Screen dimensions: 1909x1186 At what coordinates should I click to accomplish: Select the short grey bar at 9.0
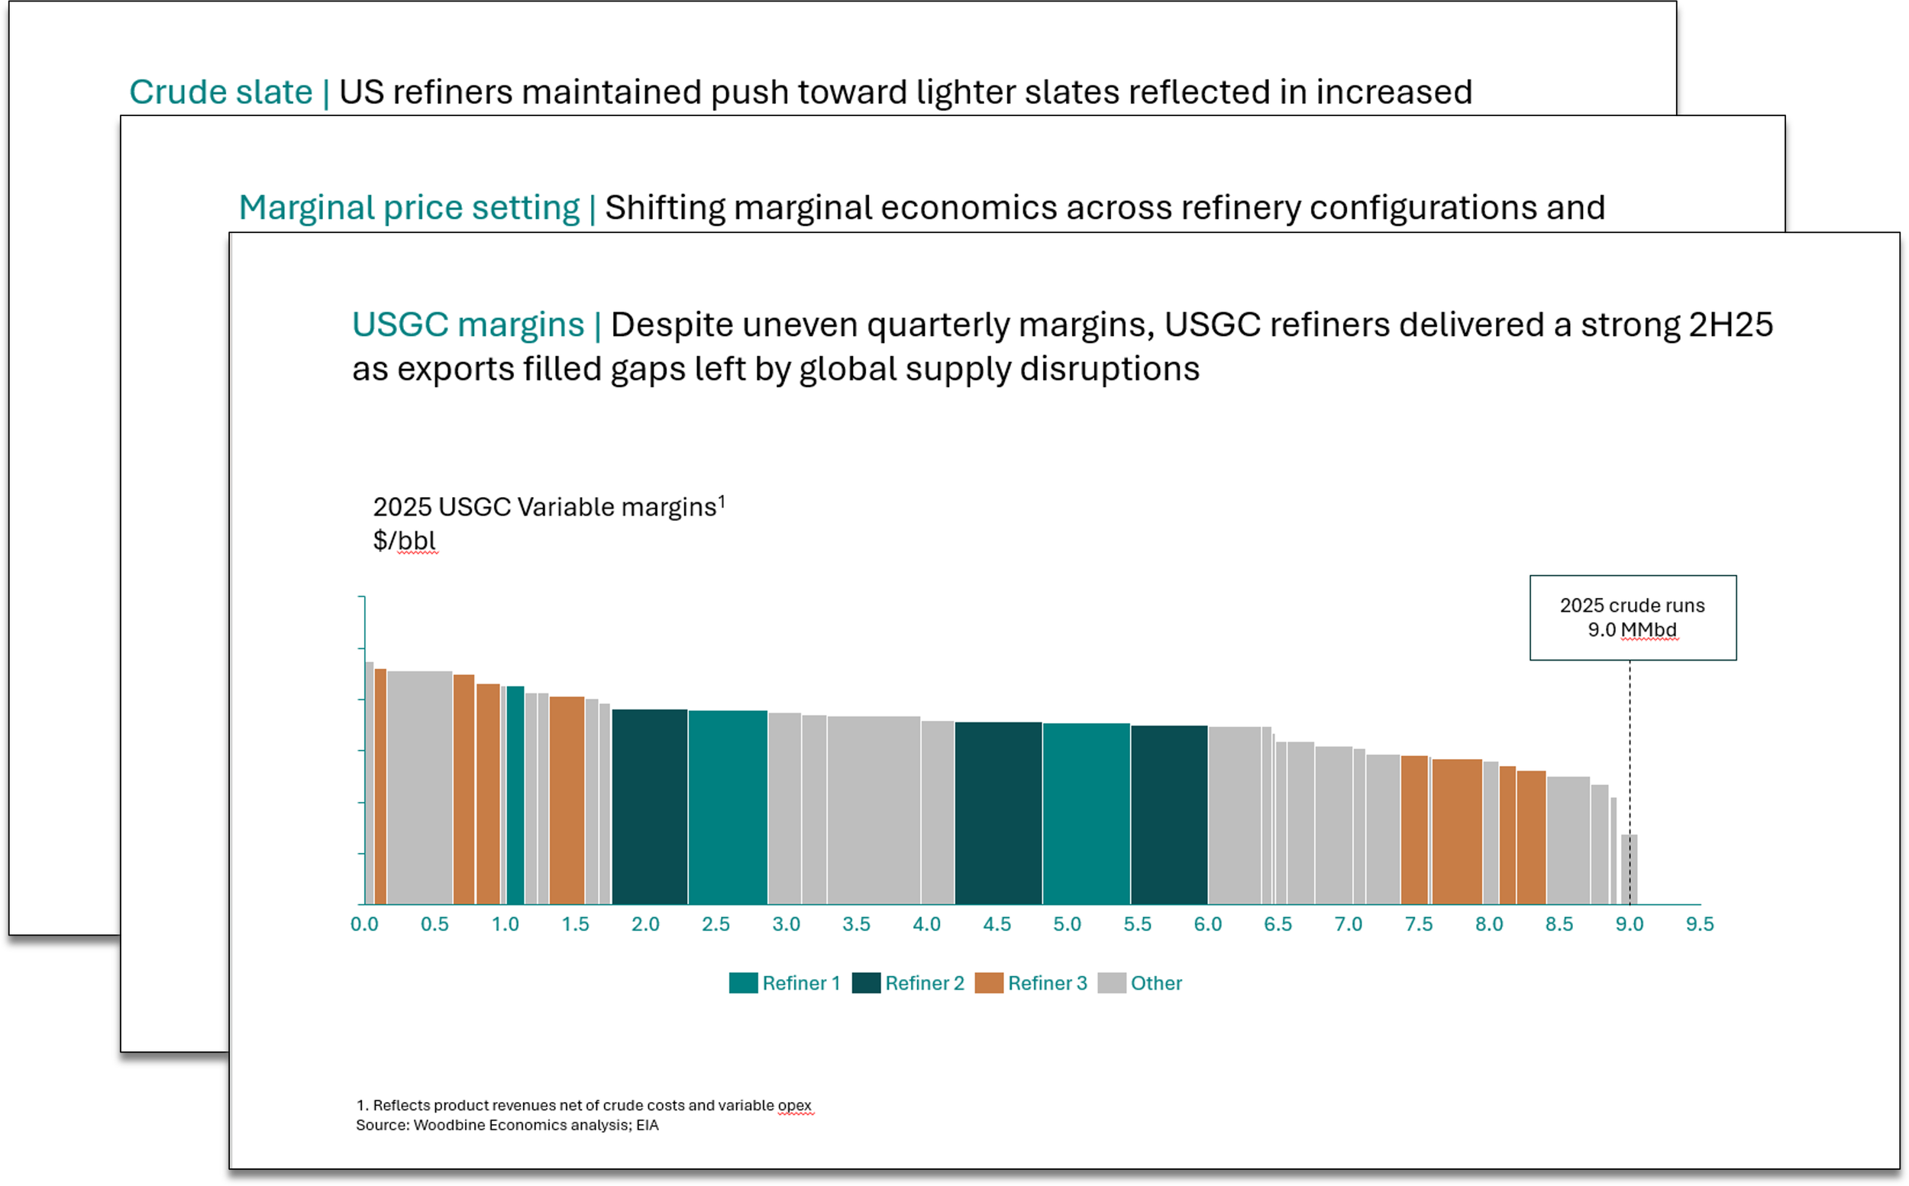[1630, 870]
